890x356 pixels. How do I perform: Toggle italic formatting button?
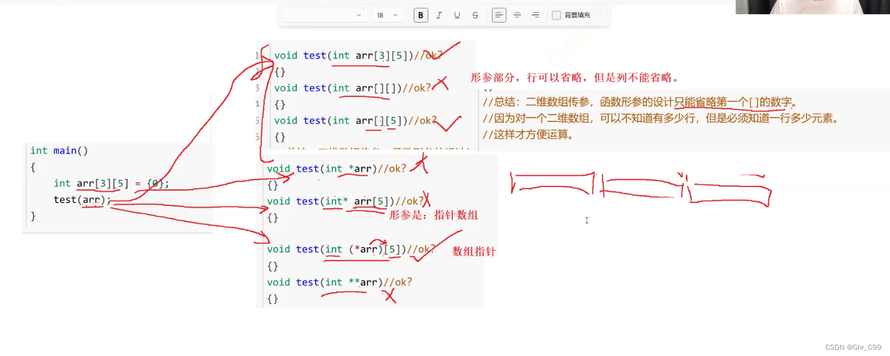tap(439, 15)
